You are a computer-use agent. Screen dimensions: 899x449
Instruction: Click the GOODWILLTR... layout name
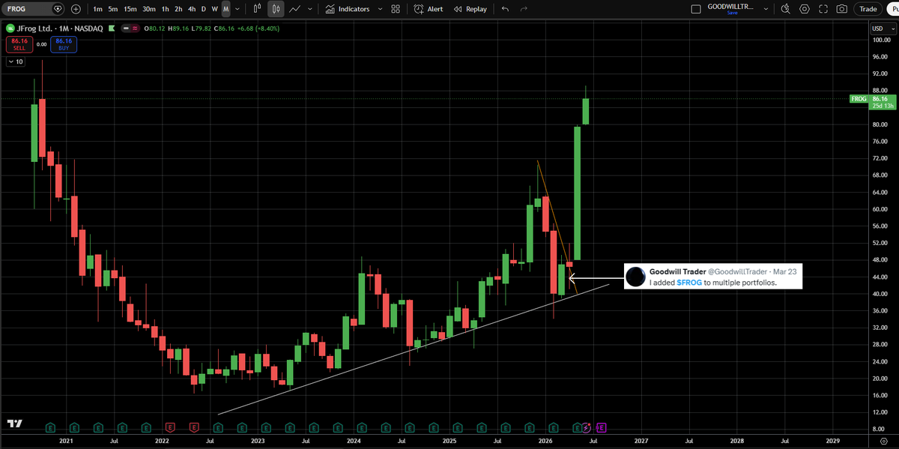click(x=730, y=6)
